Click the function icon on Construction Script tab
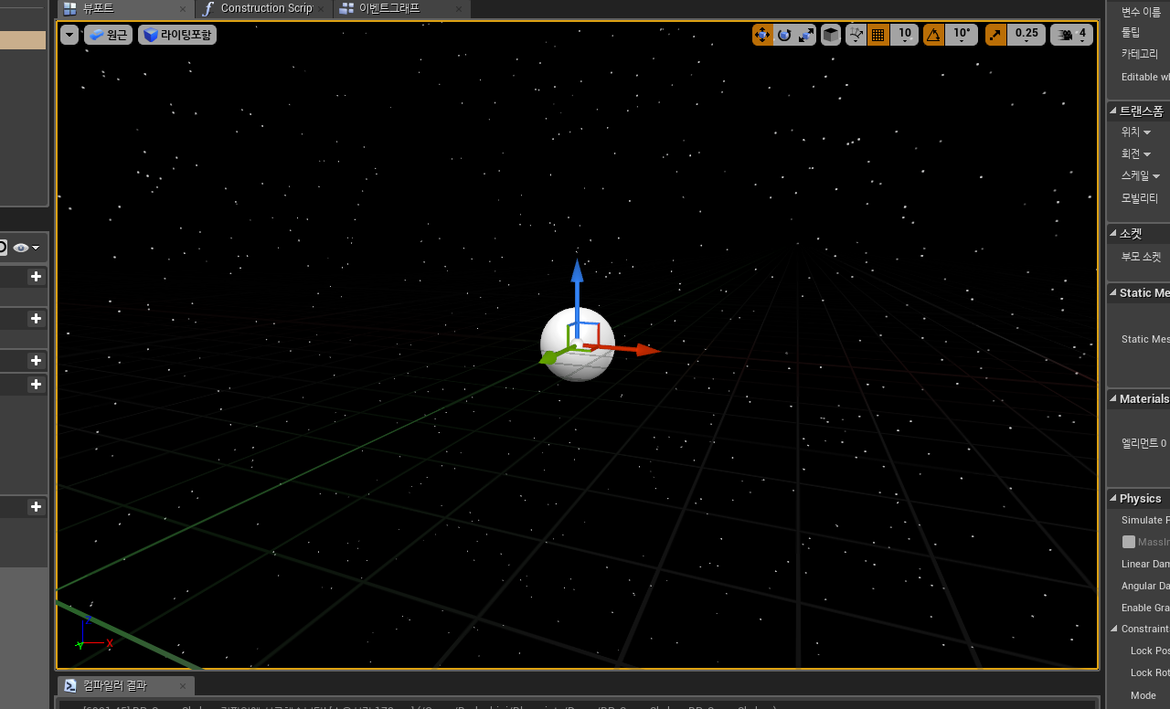Screen dimensions: 1170x709 (x=208, y=8)
